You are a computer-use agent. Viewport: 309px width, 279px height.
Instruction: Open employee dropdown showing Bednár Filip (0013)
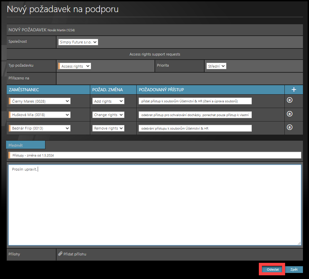[x=40, y=128]
